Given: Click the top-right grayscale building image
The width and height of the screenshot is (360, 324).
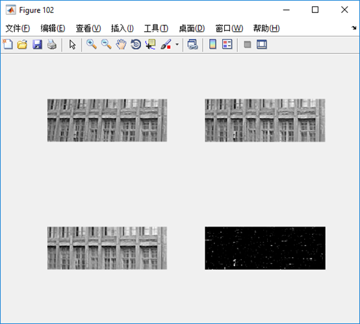Looking at the screenshot, I should point(265,120).
